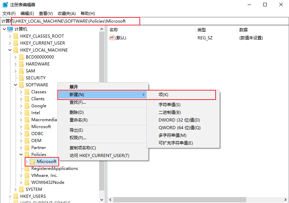Click the HKEY_USERS folder icon
This screenshot has height=203, width=289.
(x=16, y=196)
